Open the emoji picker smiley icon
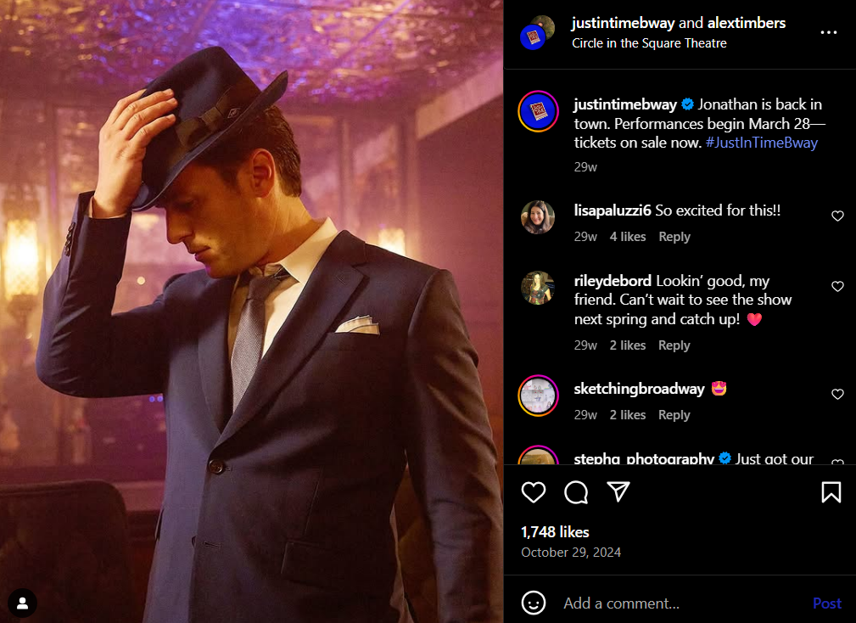This screenshot has width=856, height=623. tap(534, 603)
